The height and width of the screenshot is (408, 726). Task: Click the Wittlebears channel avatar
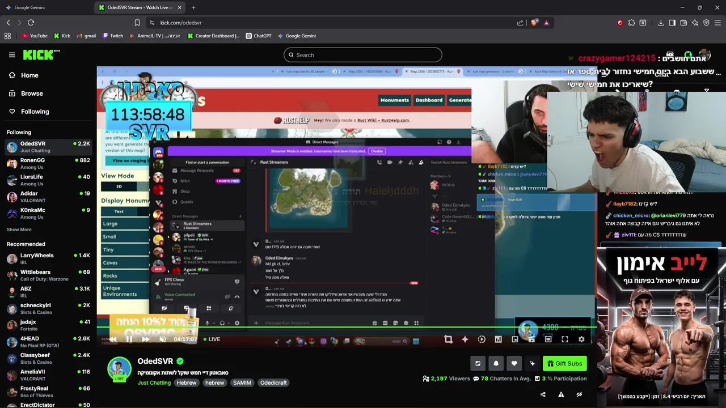click(12, 275)
